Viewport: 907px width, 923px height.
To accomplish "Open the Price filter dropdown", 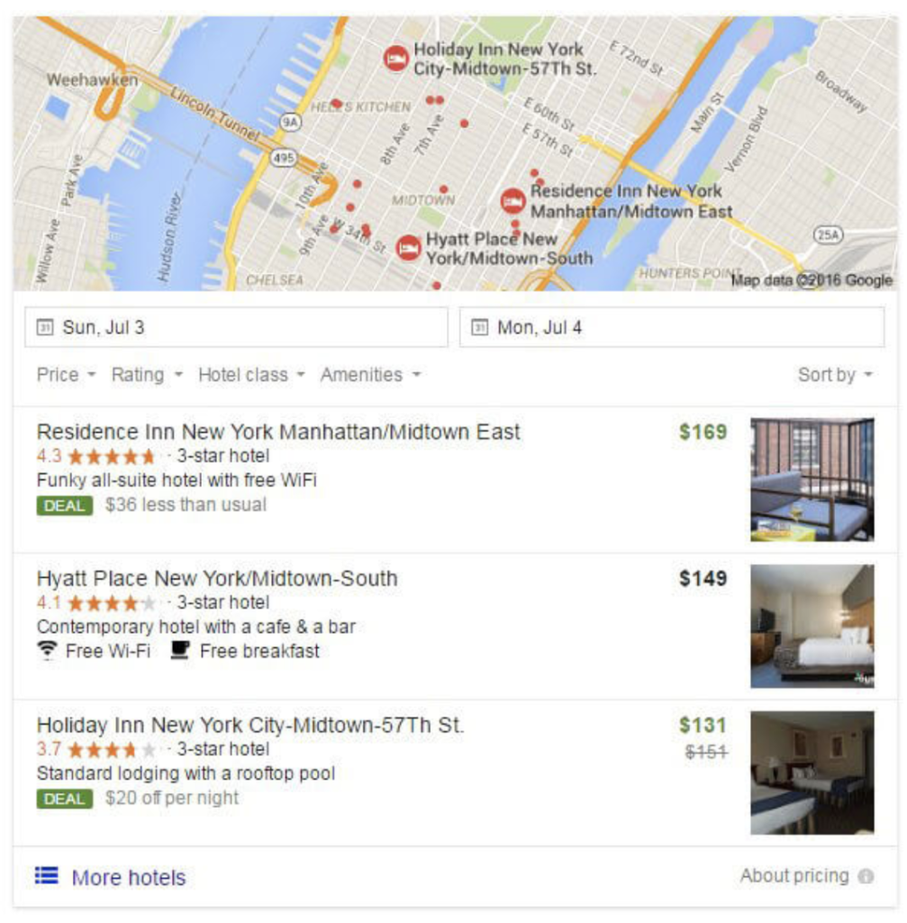I will (x=66, y=375).
